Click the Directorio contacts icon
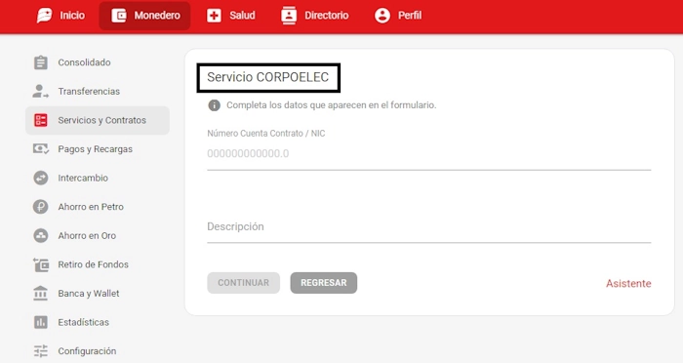 (x=289, y=16)
